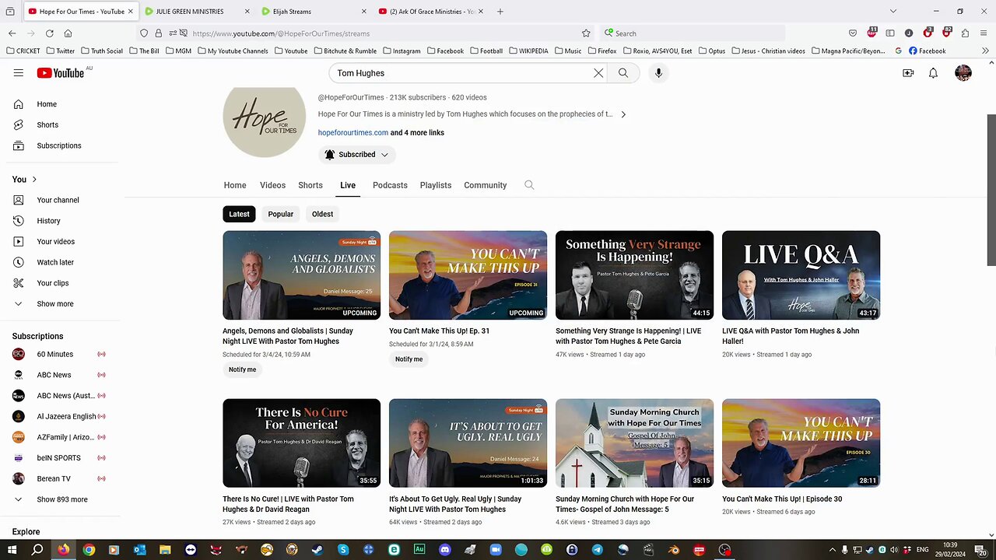Open Chrome from the taskbar
The image size is (996, 560).
pos(89,550)
